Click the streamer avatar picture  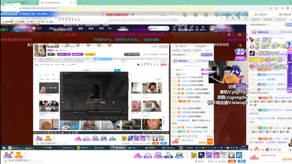(x=40, y=50)
